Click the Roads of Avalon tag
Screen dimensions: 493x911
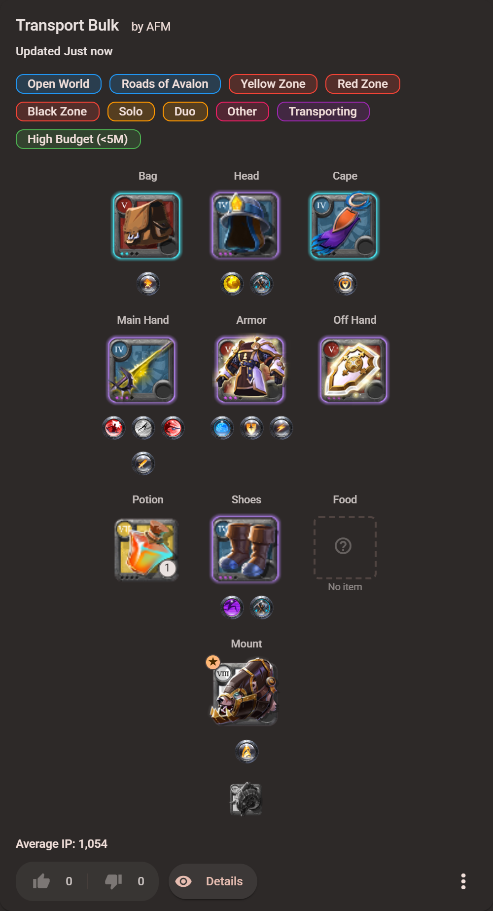165,84
